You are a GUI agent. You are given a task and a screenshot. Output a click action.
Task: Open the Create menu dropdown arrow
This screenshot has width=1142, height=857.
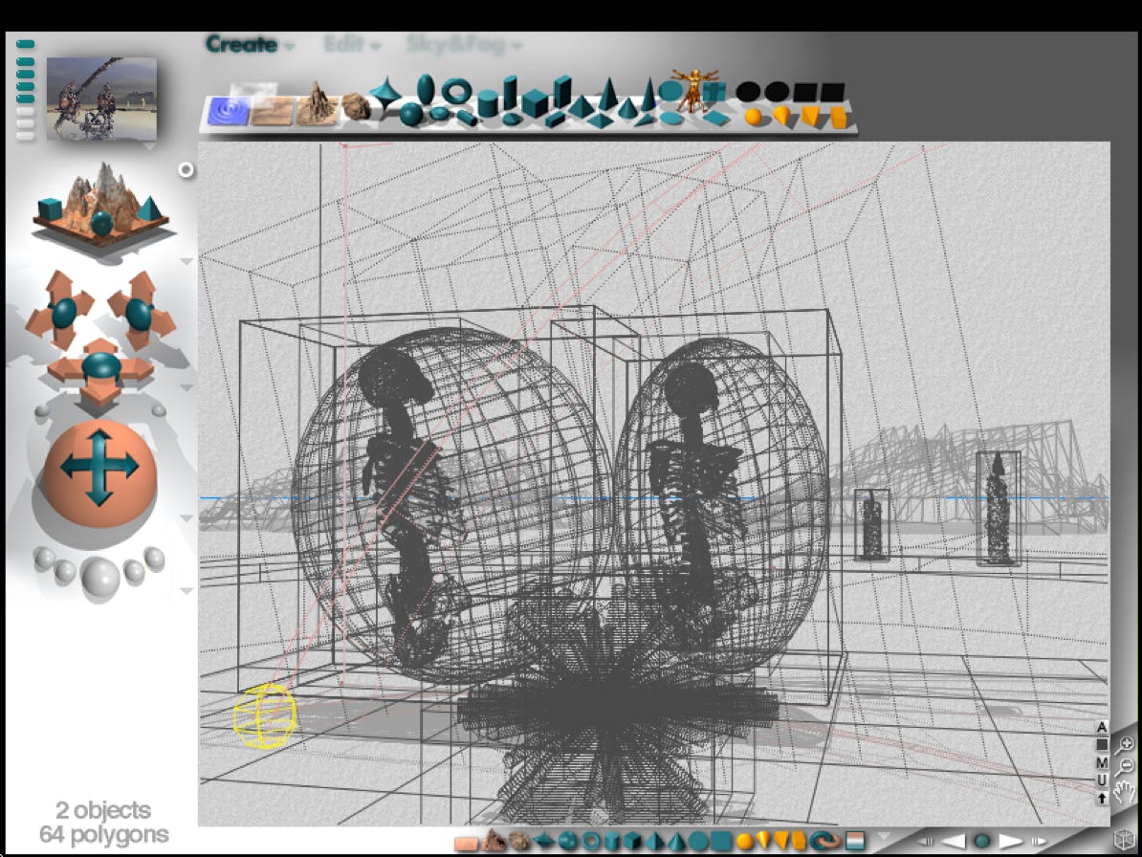click(289, 46)
